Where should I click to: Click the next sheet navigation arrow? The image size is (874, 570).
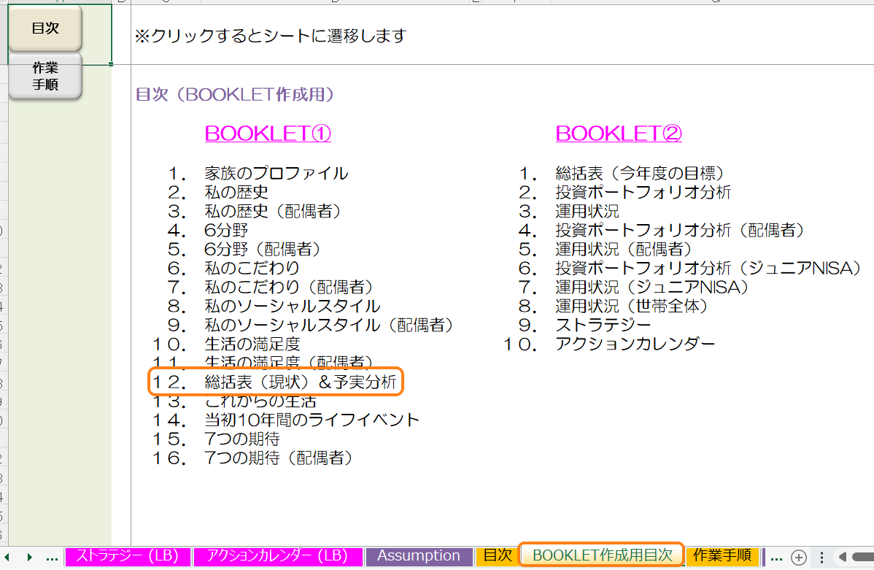(x=30, y=557)
